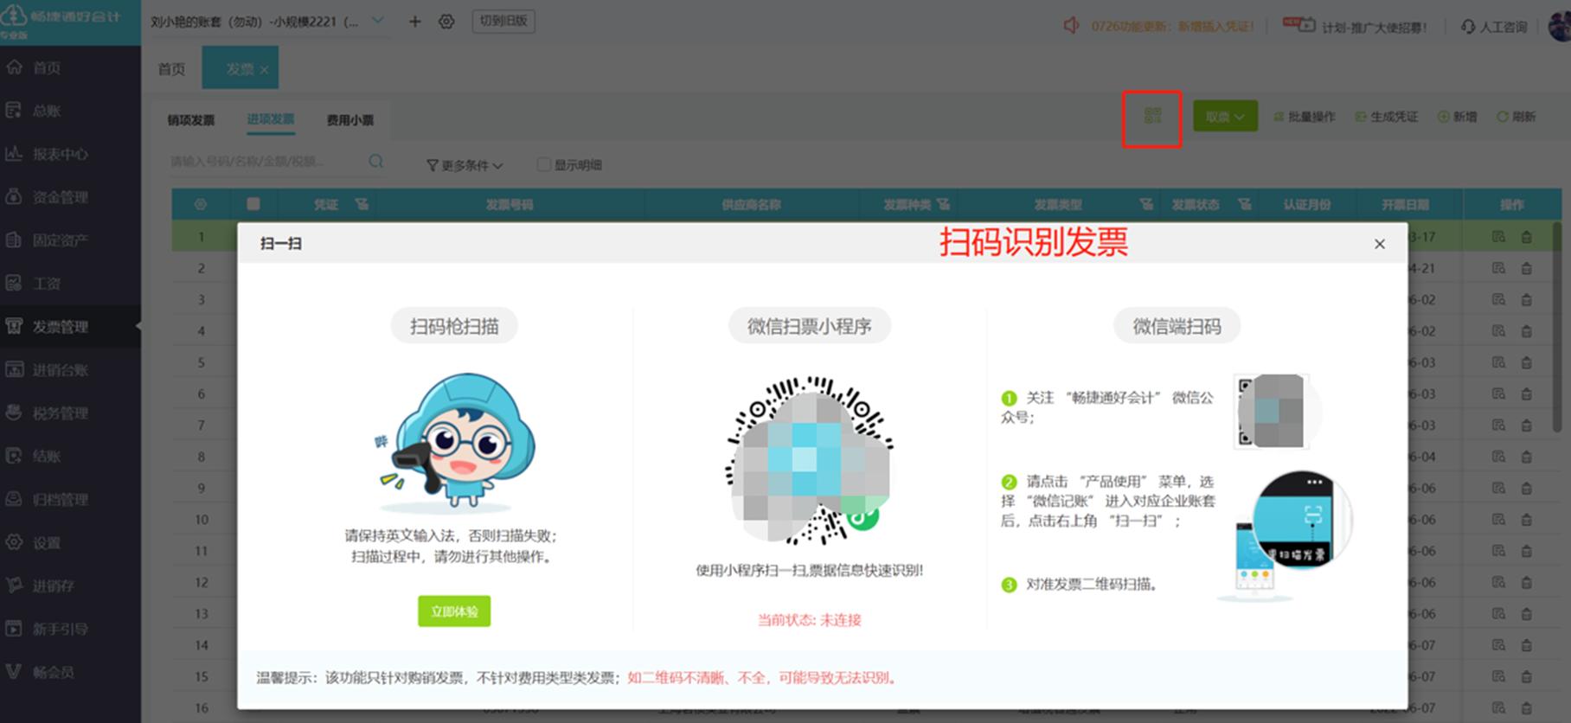This screenshot has width=1571, height=723.
Task: Switch to the 进项发票 tab
Action: 271,119
